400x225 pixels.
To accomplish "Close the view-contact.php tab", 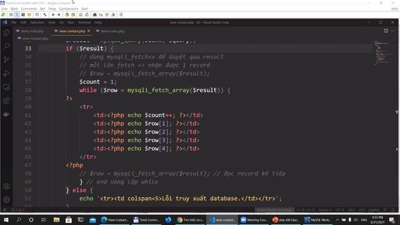I will pyautogui.click(x=89, y=31).
